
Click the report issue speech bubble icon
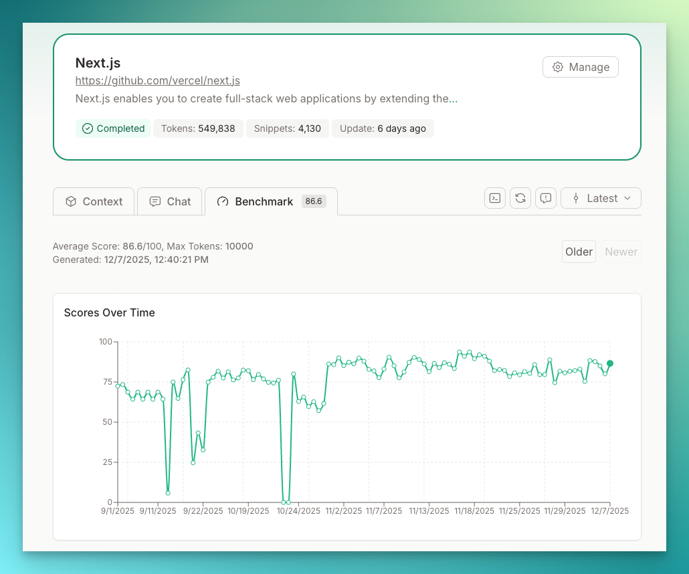point(546,198)
